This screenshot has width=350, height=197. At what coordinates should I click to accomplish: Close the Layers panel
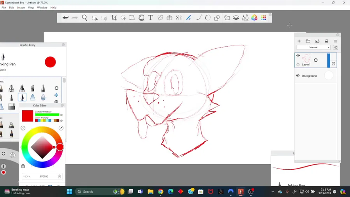(x=338, y=35)
